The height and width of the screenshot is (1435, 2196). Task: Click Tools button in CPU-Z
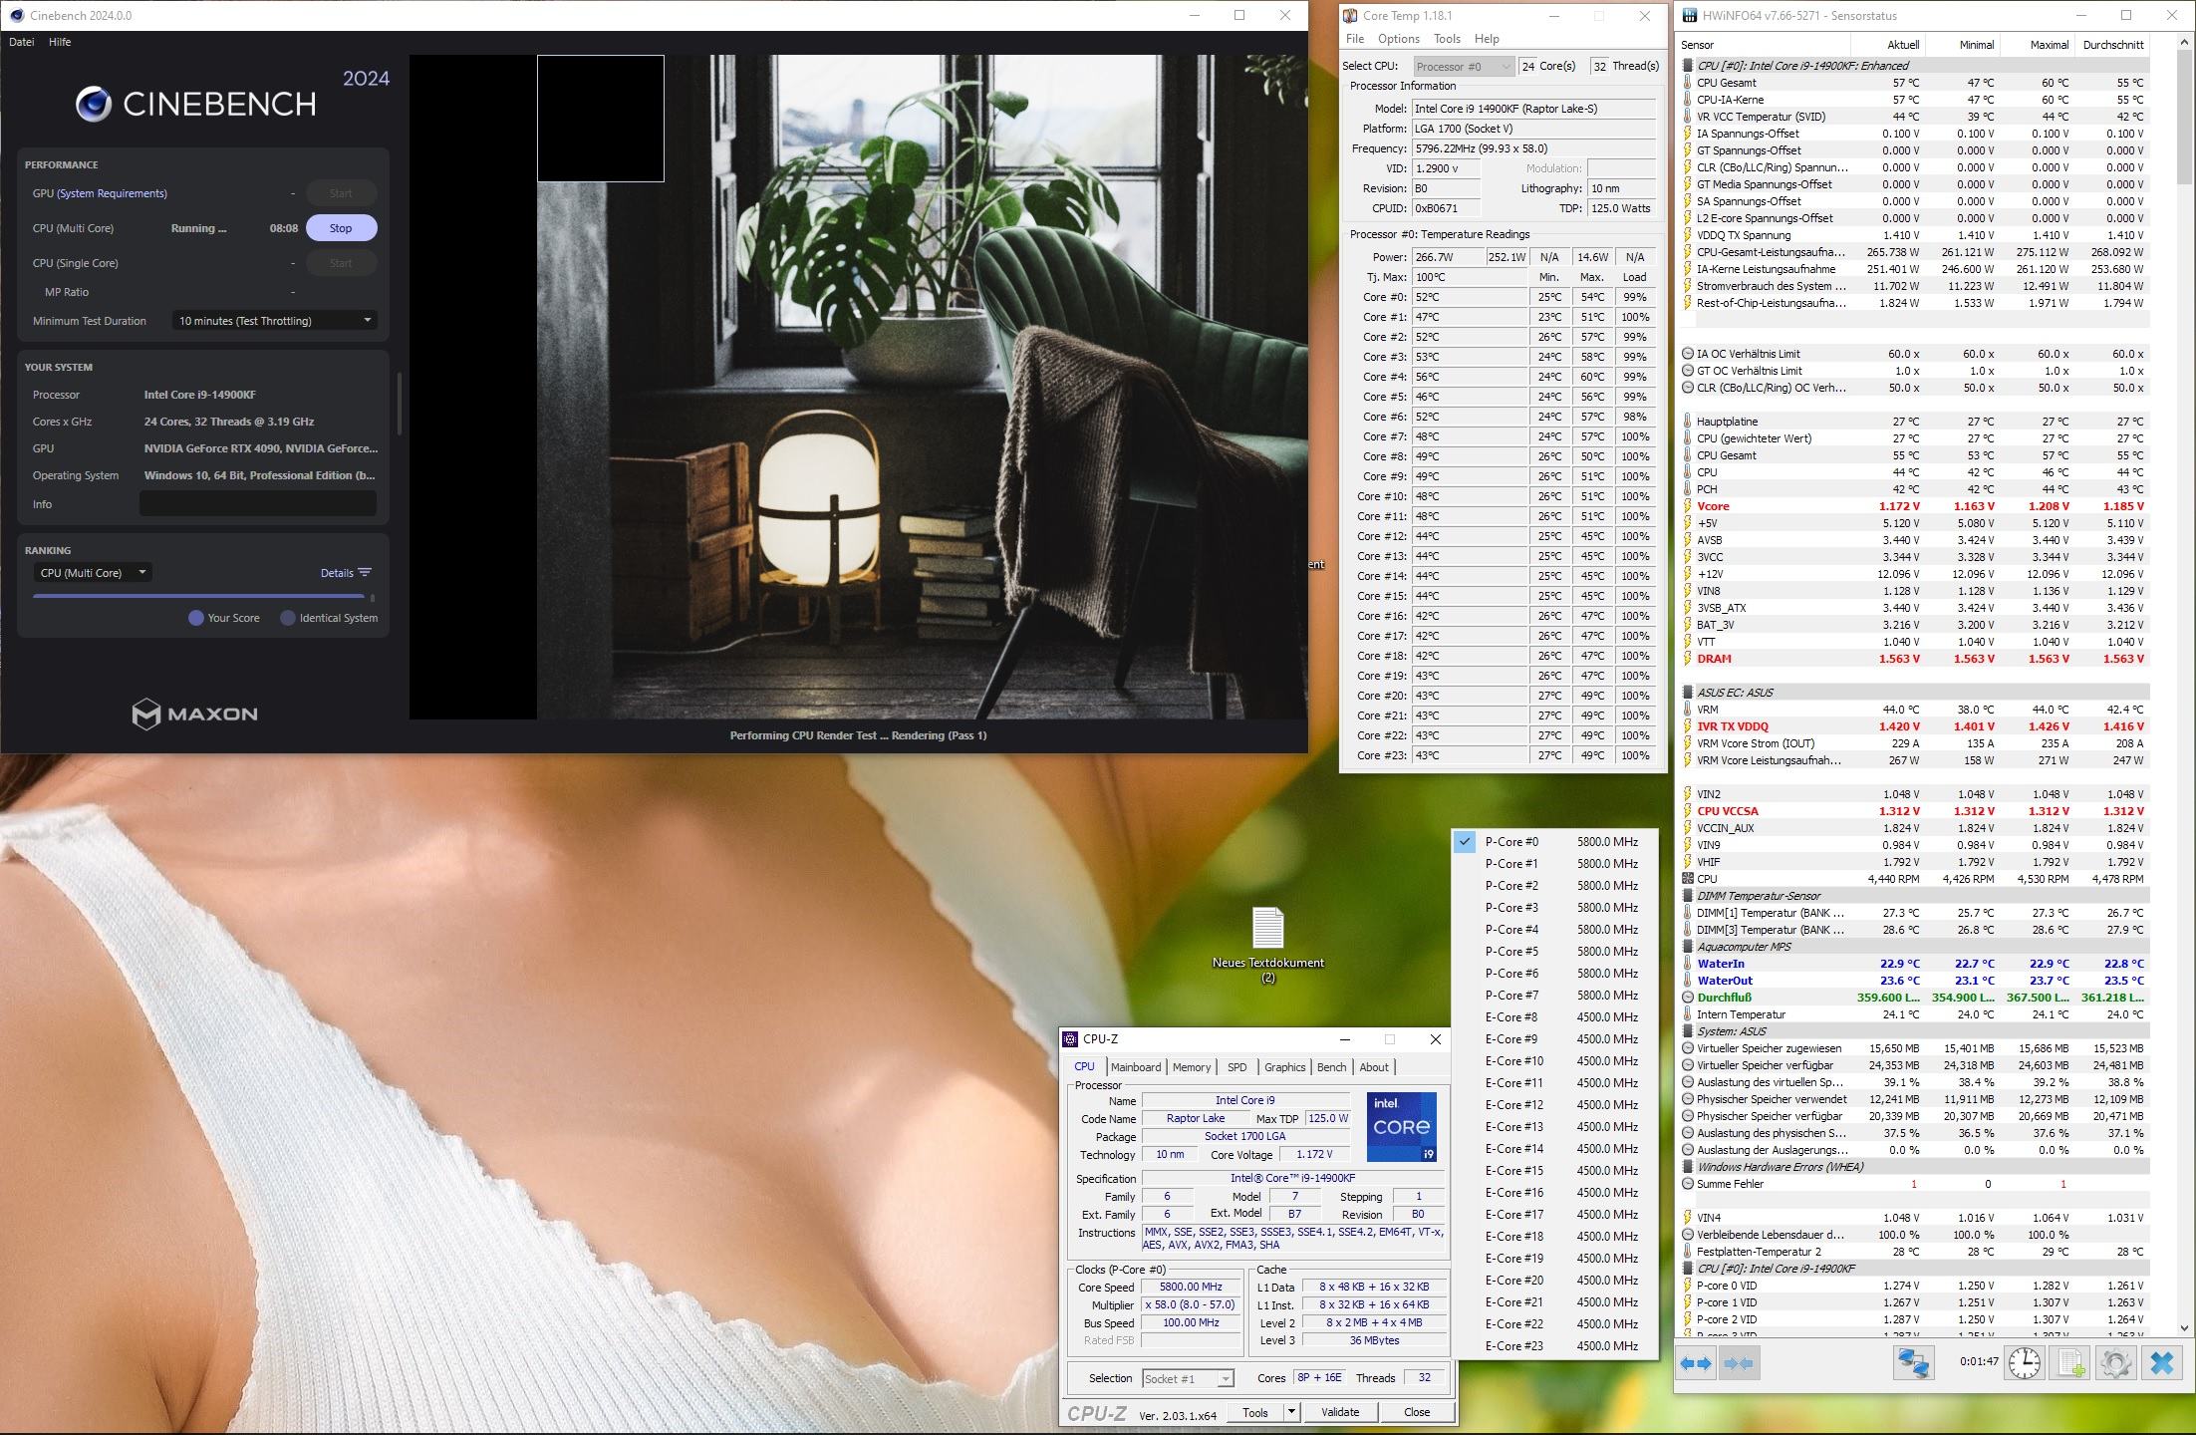pos(1255,1412)
